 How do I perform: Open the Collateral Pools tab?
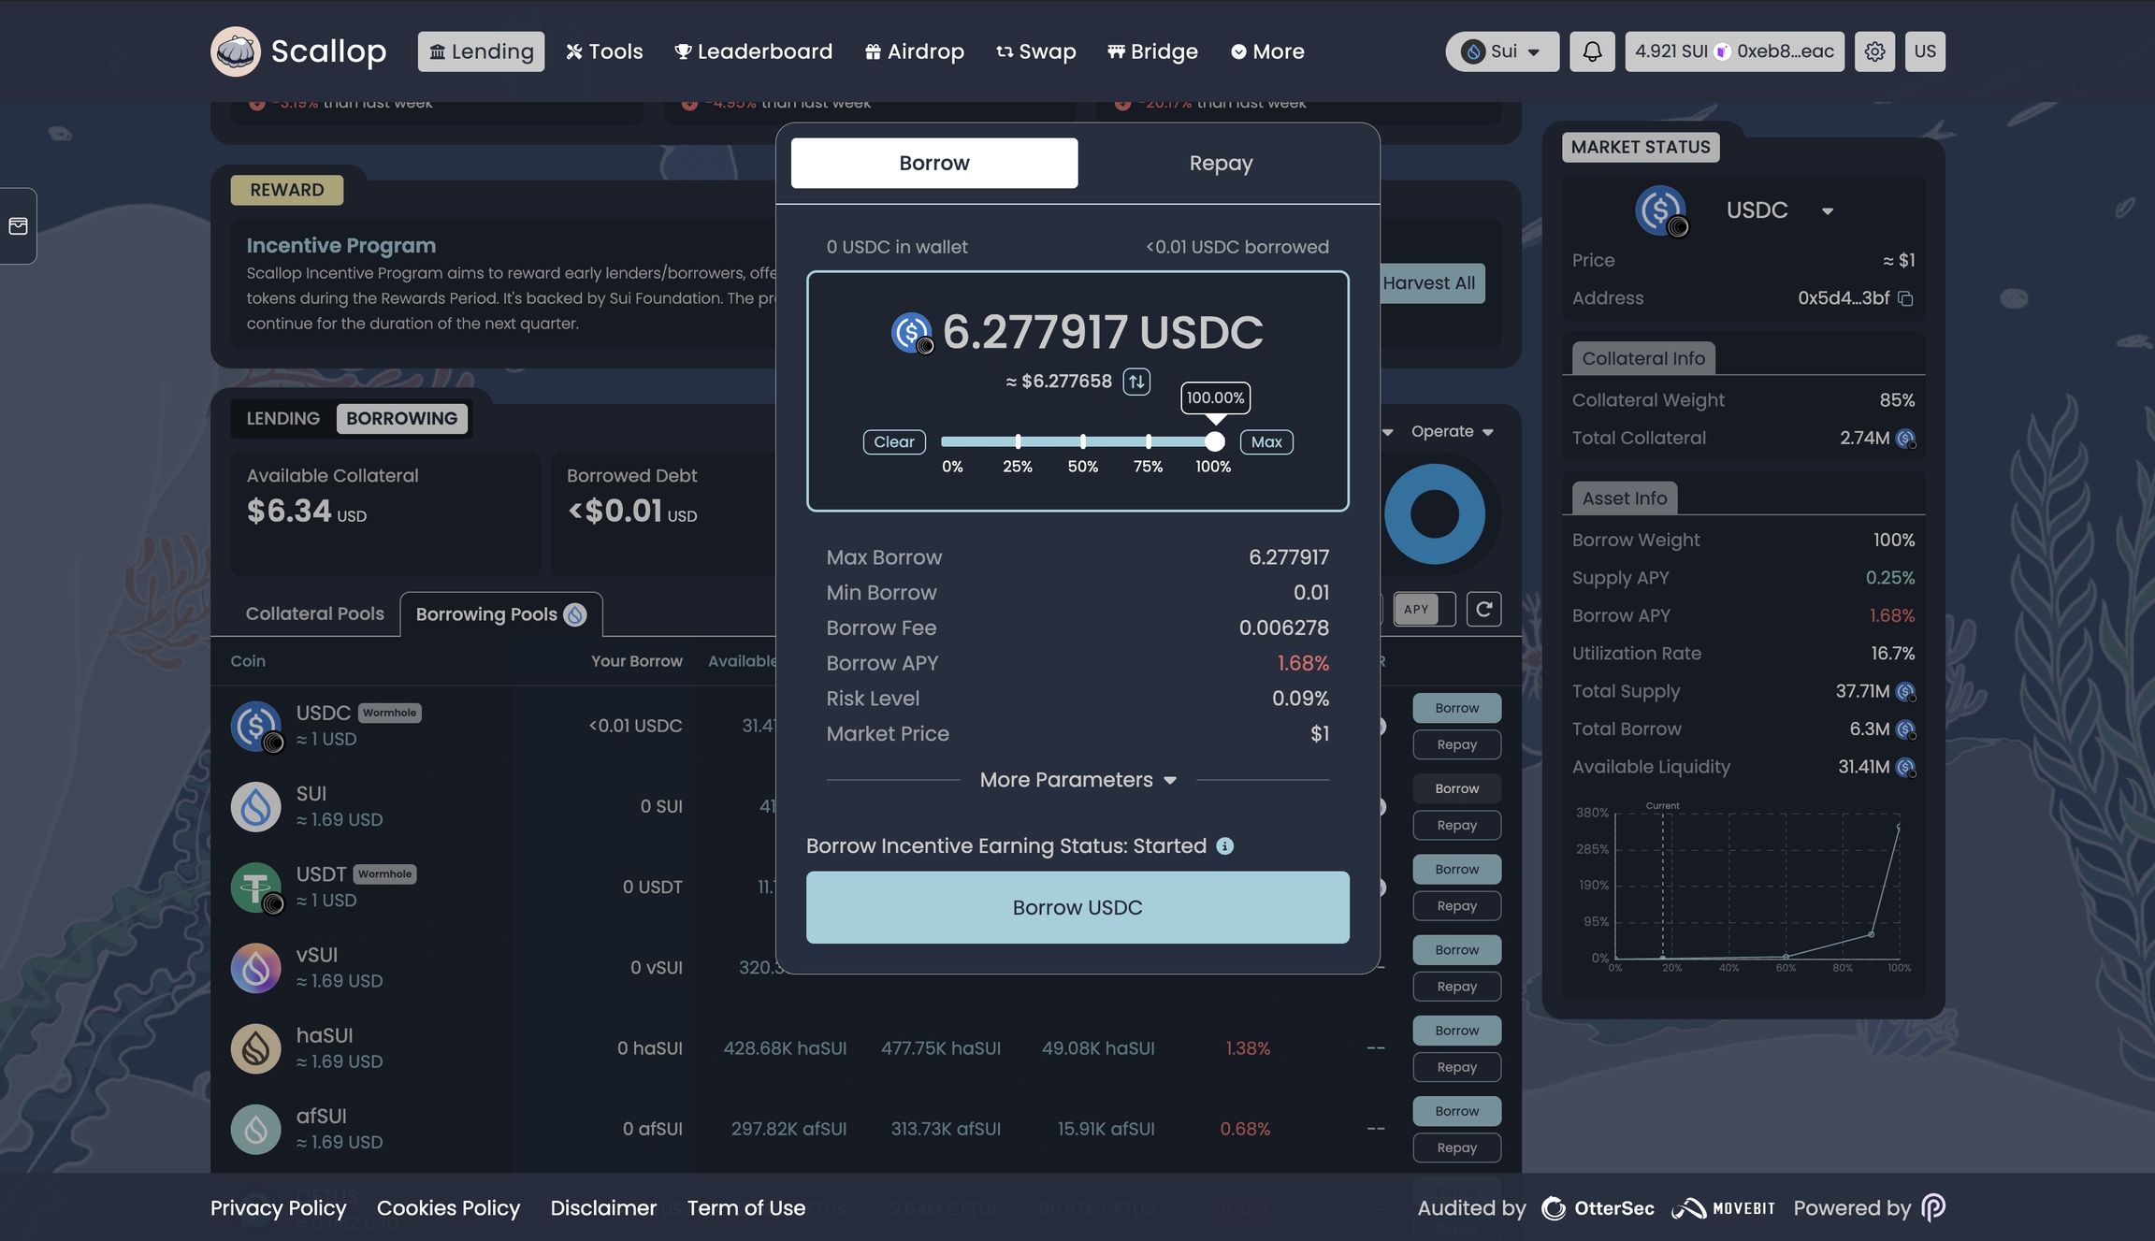(x=314, y=614)
